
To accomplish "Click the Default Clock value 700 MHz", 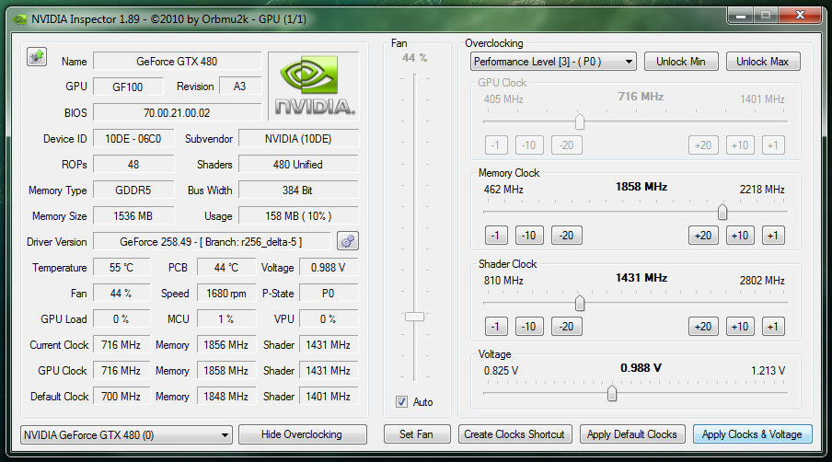I will click(121, 397).
